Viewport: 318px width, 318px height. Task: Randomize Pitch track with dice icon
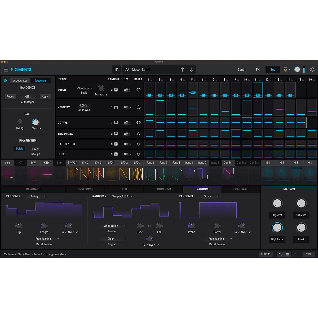click(116, 90)
